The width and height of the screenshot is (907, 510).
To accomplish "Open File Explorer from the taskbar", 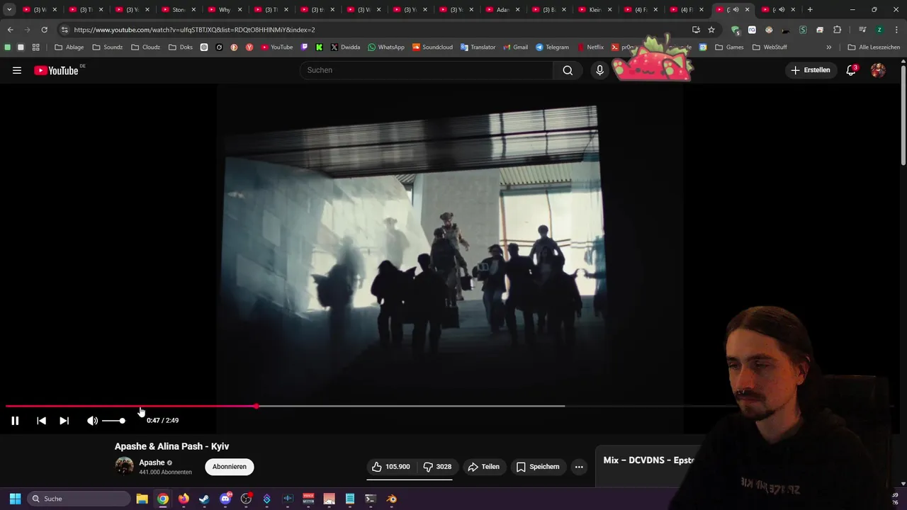I will [x=142, y=499].
